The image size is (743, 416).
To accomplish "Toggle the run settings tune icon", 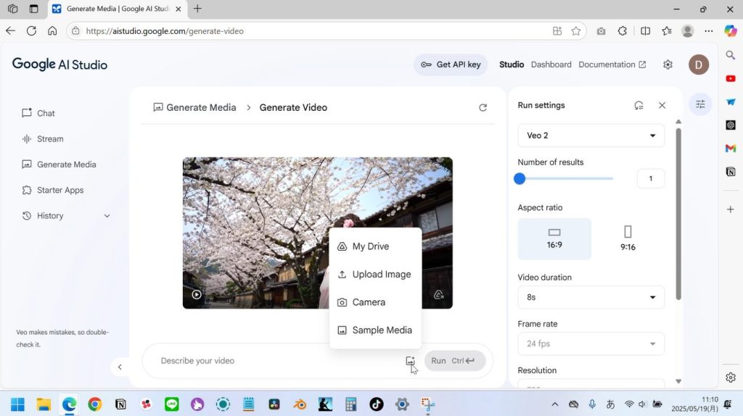I will pos(700,104).
